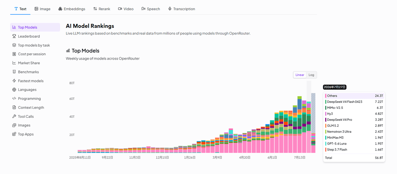This screenshot has width=397, height=174.
Task: Click the tallest chart bar near July 13
Action: 299,124
